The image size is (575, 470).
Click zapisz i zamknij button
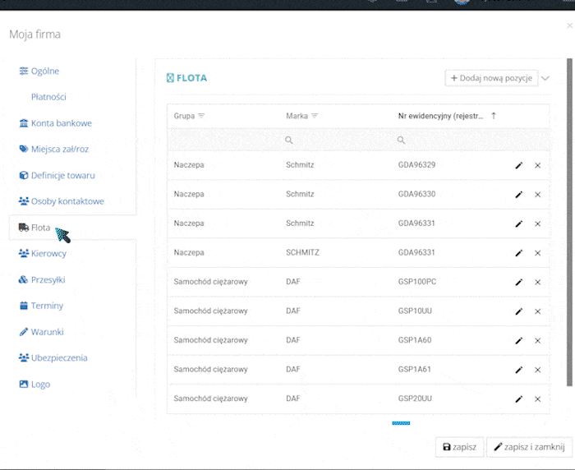(528, 447)
